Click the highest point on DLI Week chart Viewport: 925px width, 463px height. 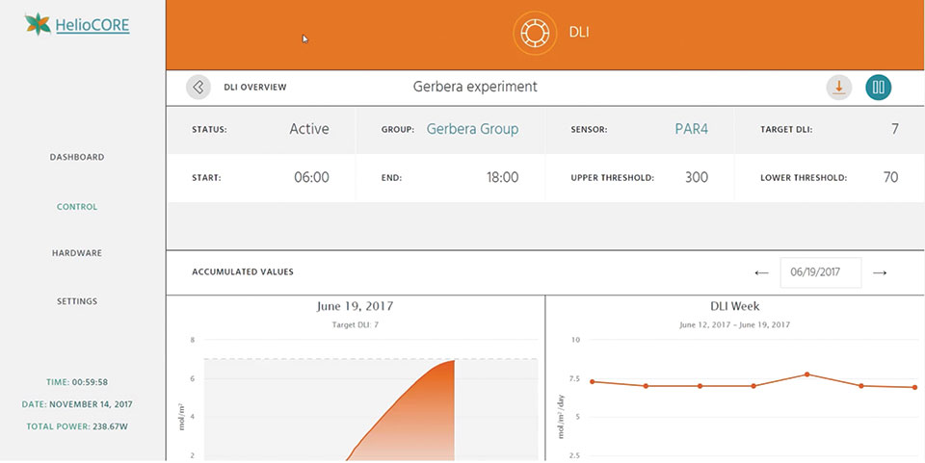coord(806,374)
